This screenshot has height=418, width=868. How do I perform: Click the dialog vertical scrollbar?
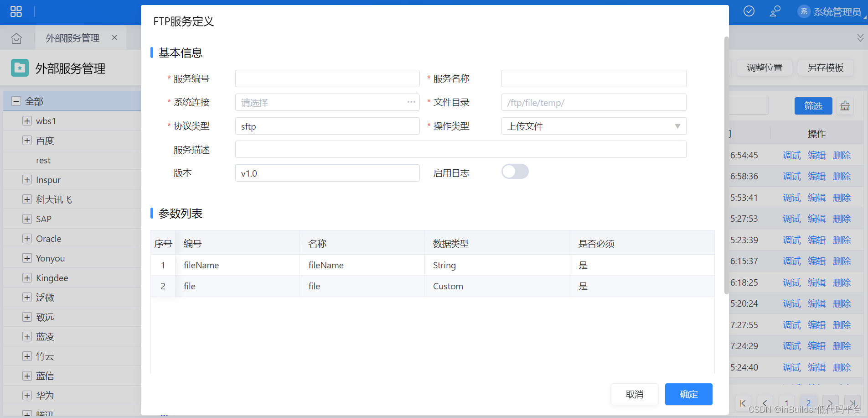point(726,165)
